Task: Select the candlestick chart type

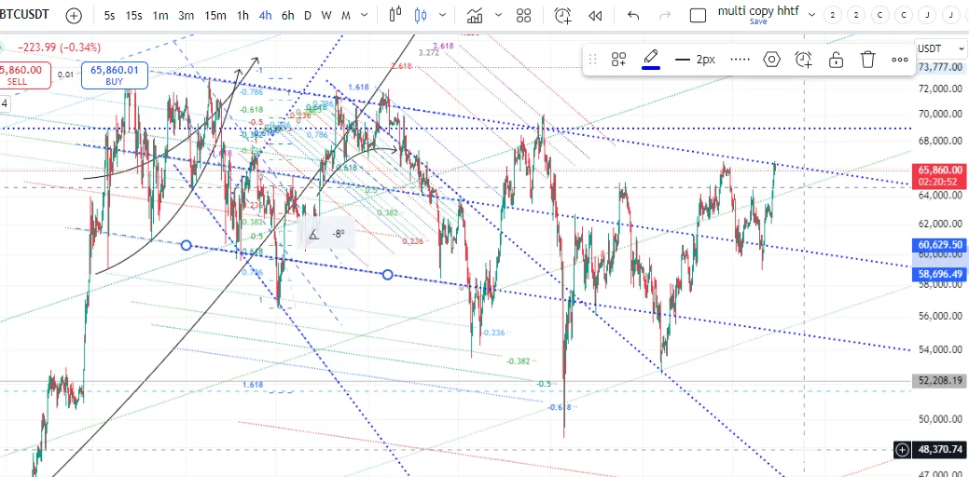Action: click(x=419, y=16)
